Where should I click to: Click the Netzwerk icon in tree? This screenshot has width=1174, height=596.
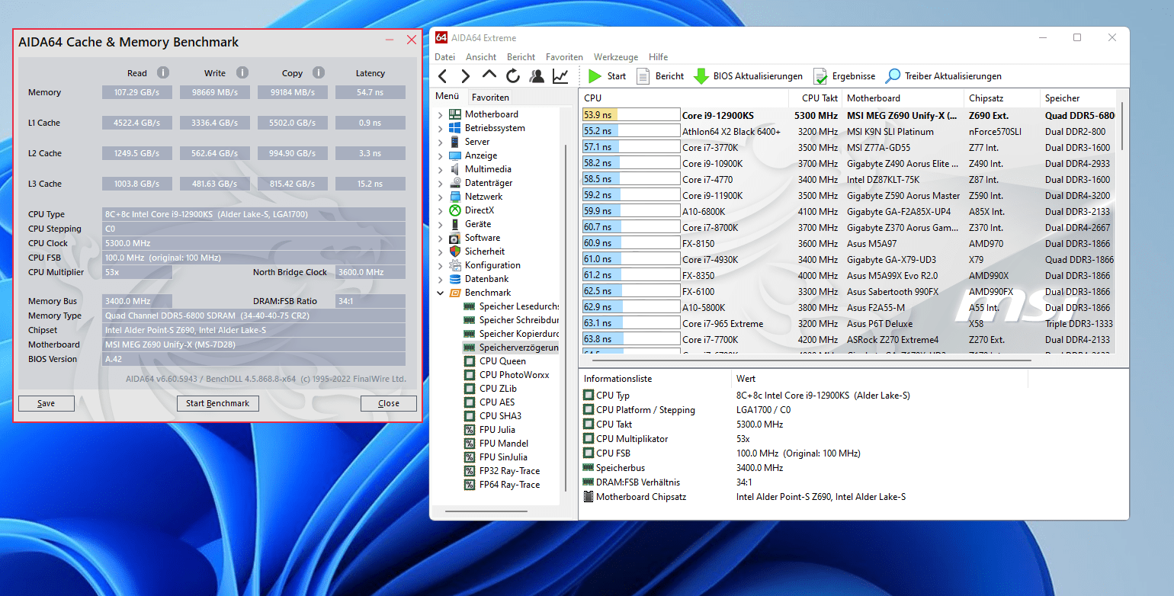454,197
